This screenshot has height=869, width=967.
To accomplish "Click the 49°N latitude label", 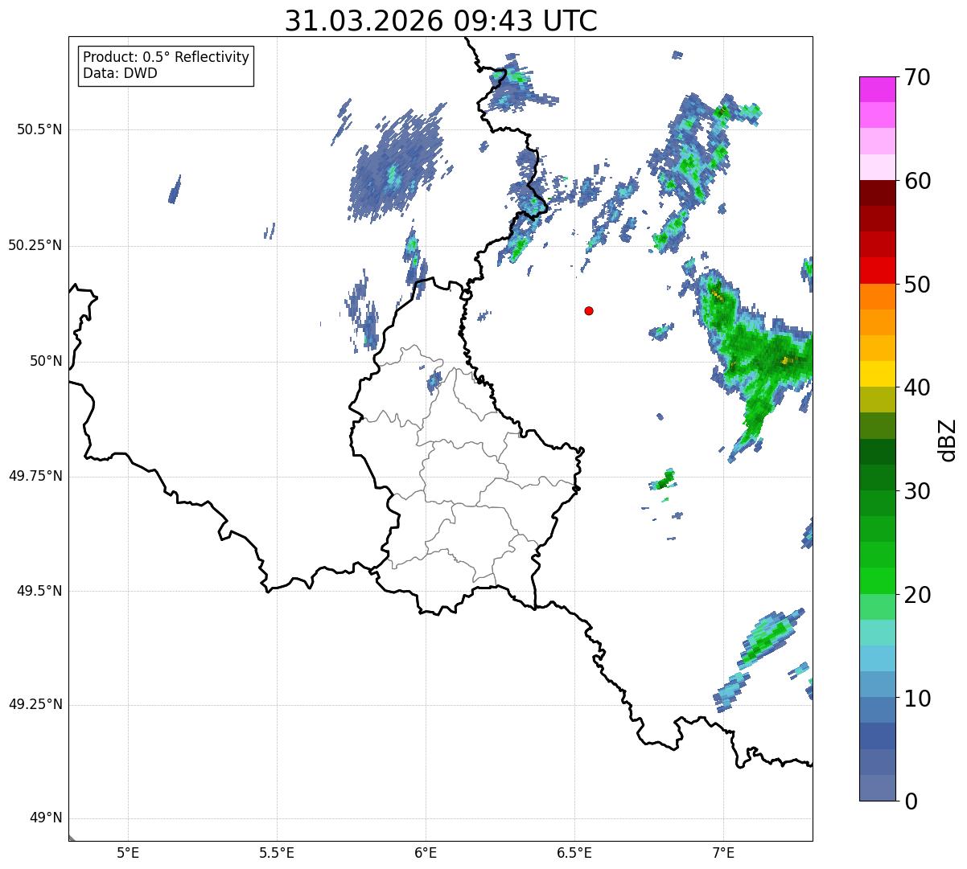I will (x=46, y=818).
